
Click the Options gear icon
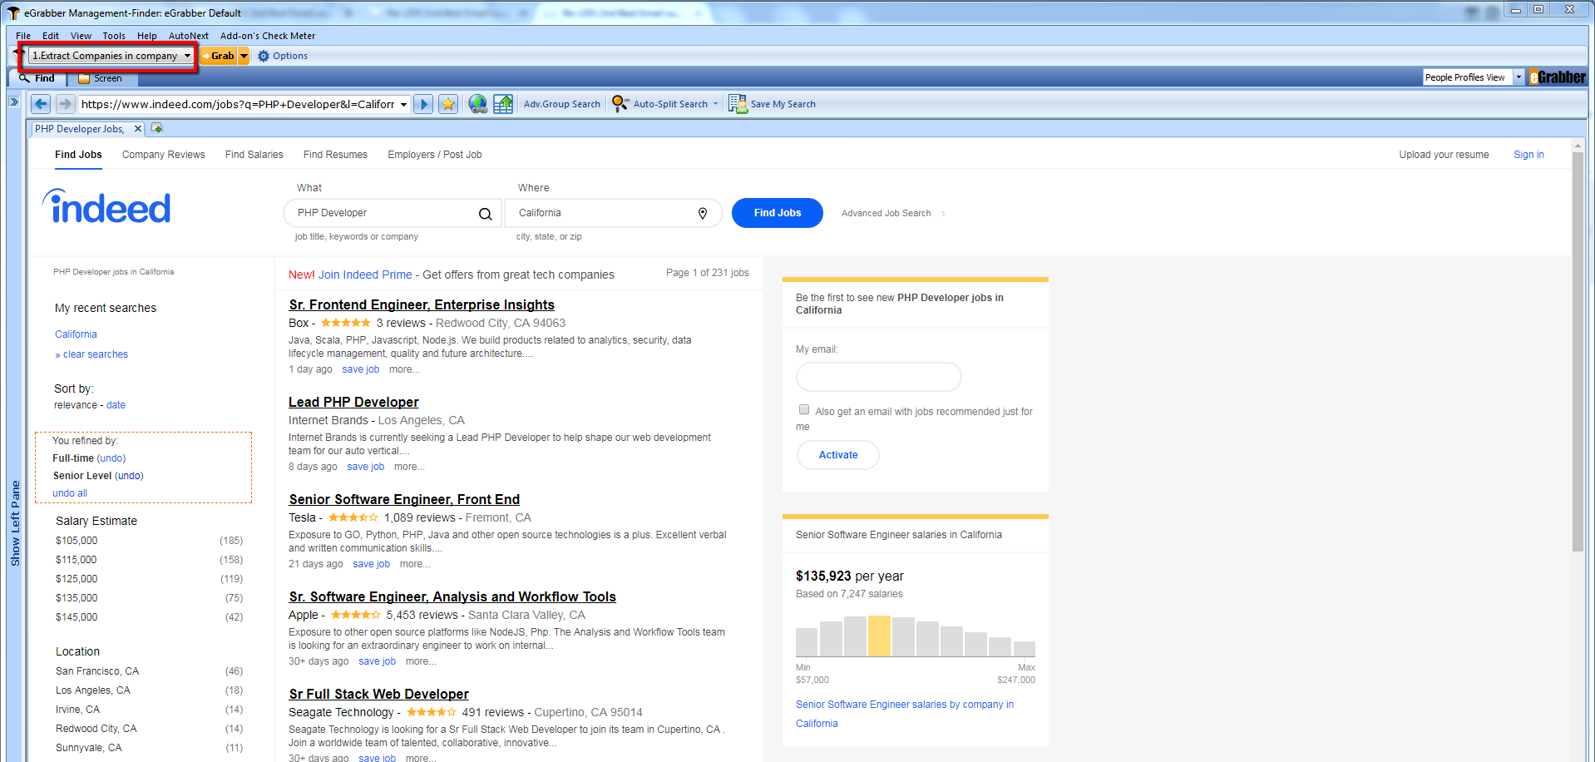(264, 56)
